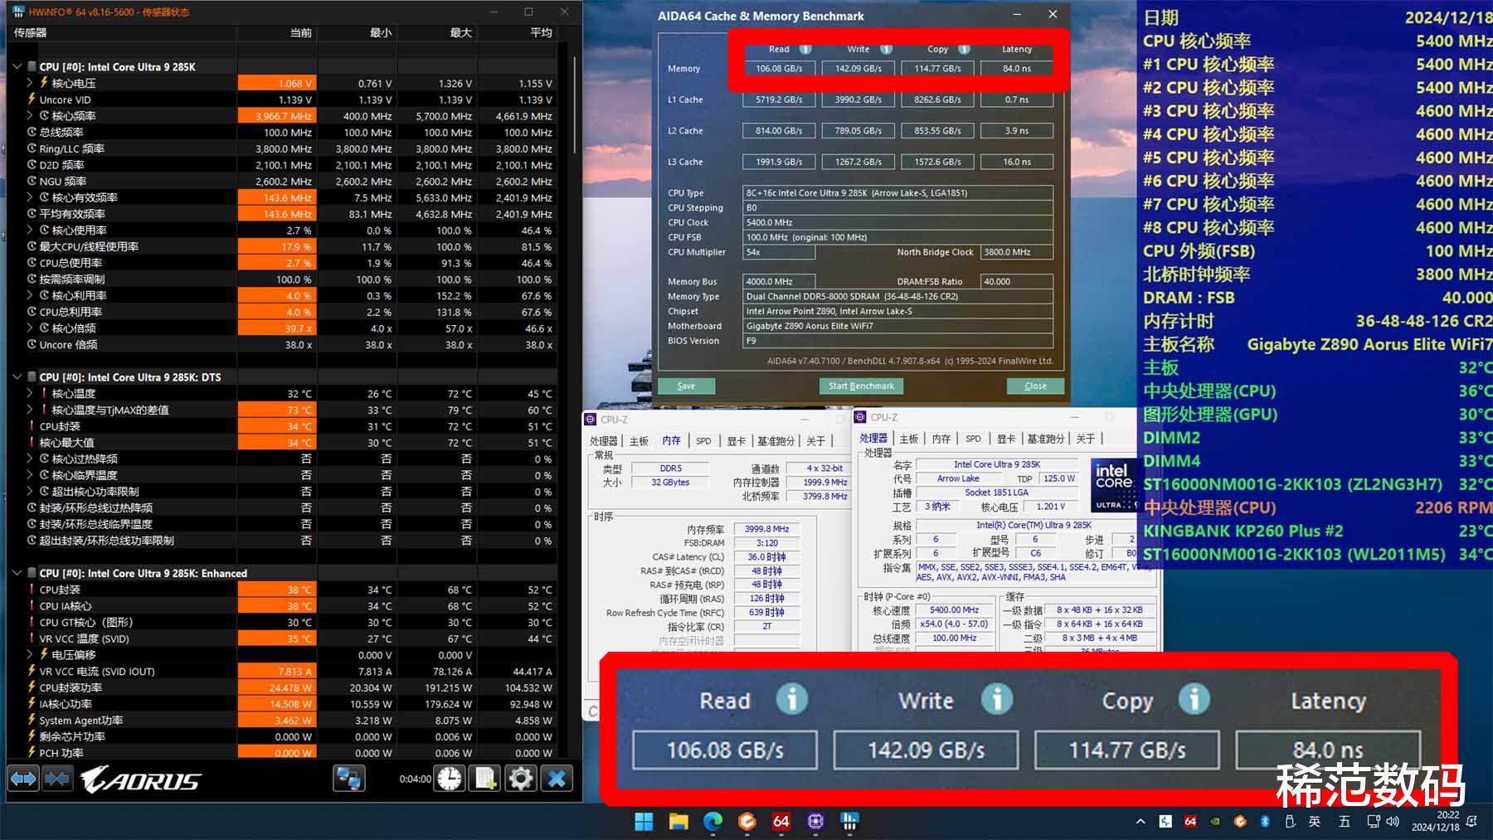
Task: Click the info icon next to Read
Action: click(805, 49)
